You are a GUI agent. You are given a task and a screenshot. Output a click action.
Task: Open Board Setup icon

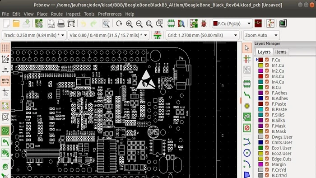tap(38, 23)
